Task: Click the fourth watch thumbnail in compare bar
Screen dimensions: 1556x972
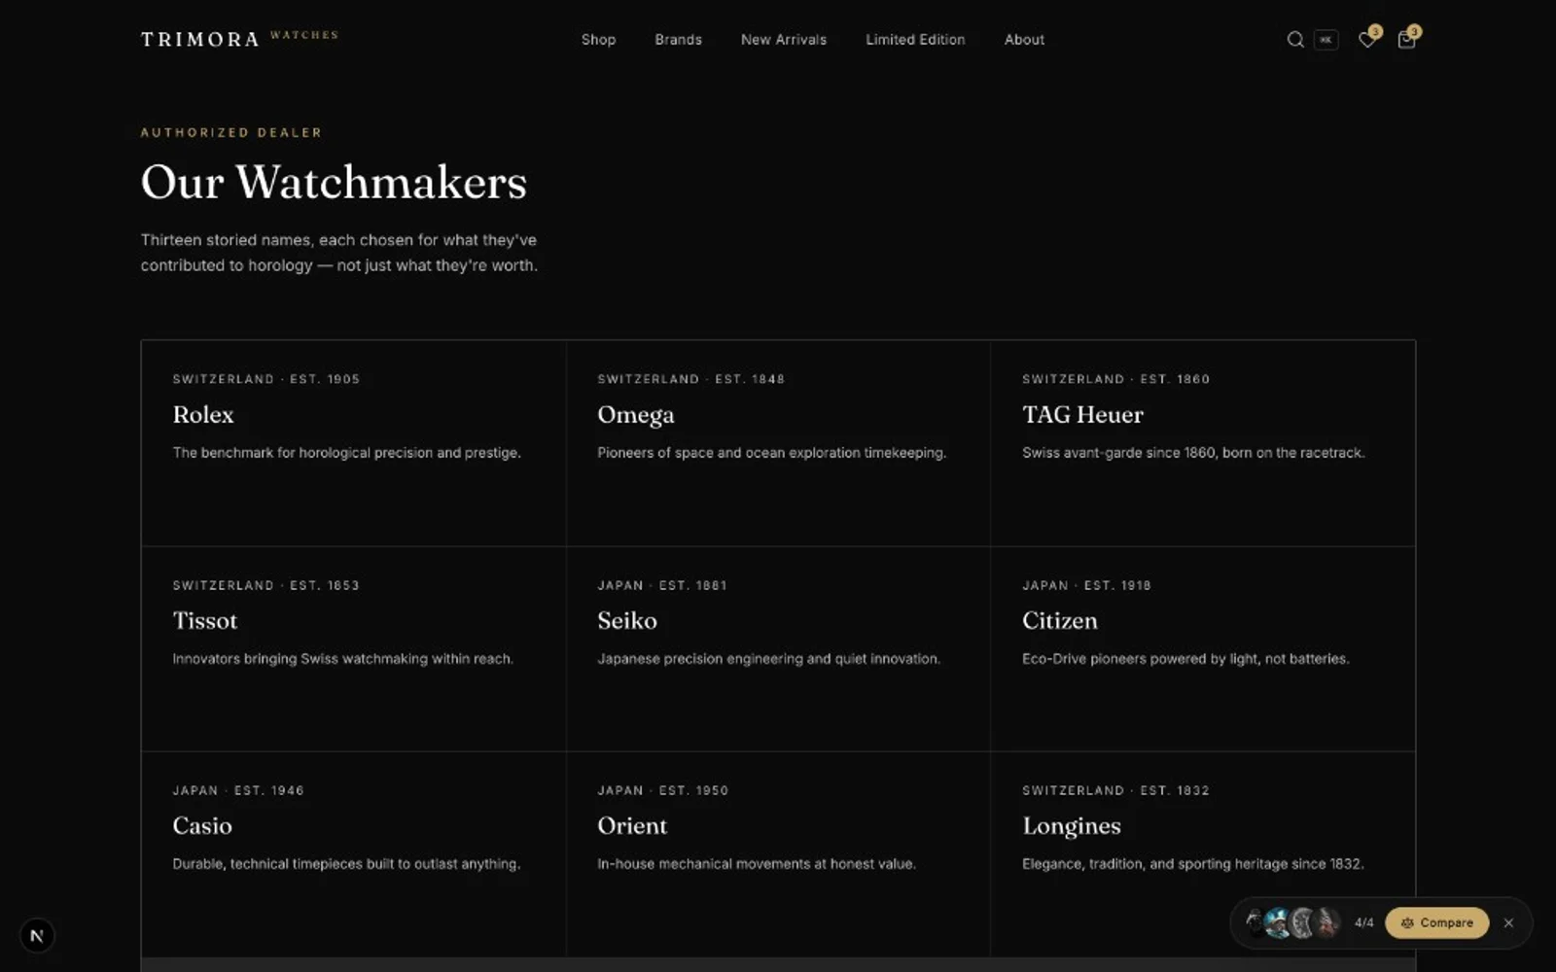Action: pyautogui.click(x=1327, y=922)
